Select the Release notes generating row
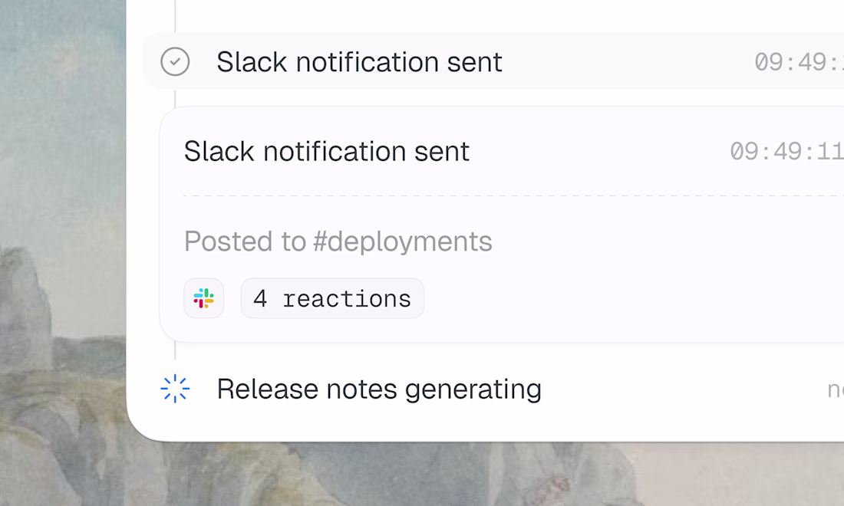This screenshot has width=844, height=506. click(493, 389)
